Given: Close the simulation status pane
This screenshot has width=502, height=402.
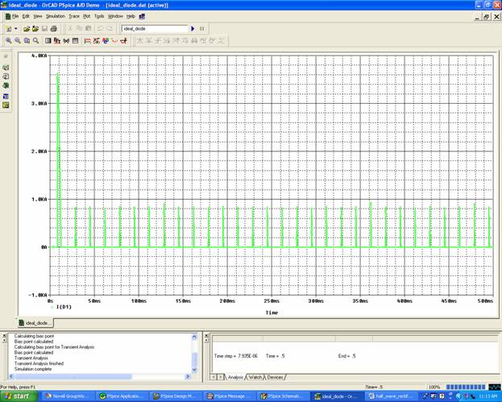Looking at the screenshot, I should pyautogui.click(x=206, y=336).
